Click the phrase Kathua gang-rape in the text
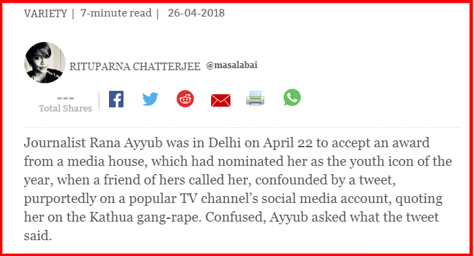Image resolution: width=474 pixels, height=256 pixels. [146, 217]
